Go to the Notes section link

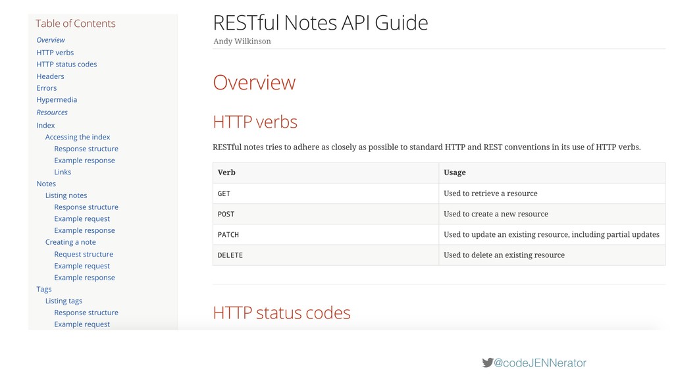(x=46, y=184)
